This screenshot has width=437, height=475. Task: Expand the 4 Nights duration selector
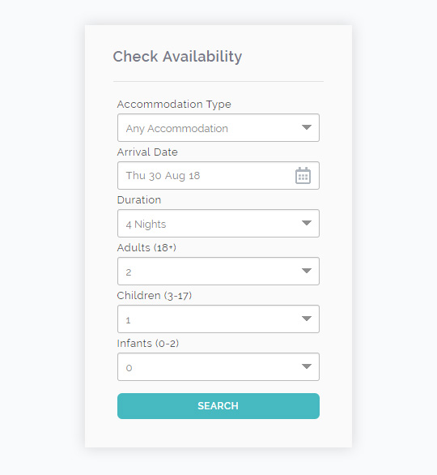pyautogui.click(x=218, y=223)
